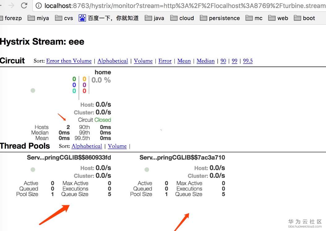Sort circuits by 99 percentile
This screenshot has height=231, width=326.
pyautogui.click(x=234, y=61)
